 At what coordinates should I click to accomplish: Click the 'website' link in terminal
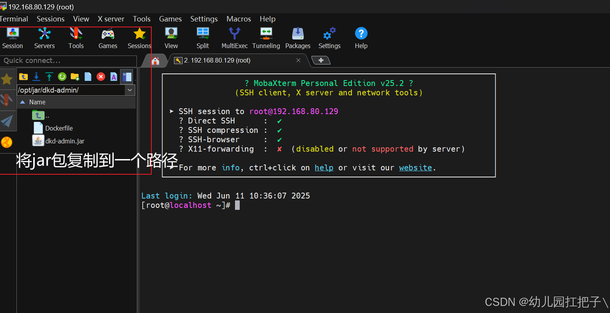415,168
